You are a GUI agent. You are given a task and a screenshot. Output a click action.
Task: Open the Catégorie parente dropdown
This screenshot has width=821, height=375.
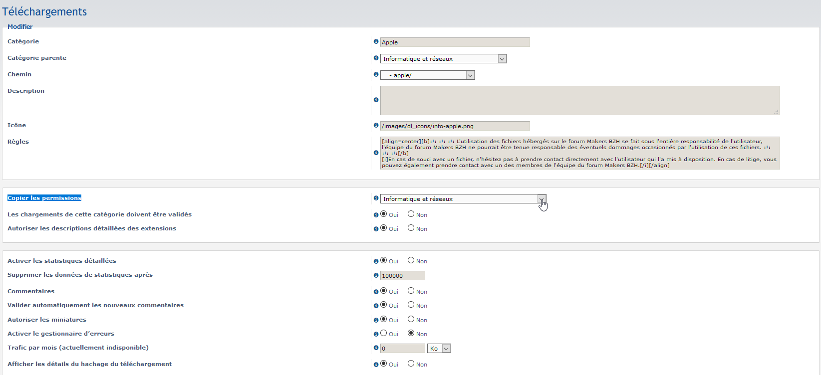(443, 59)
